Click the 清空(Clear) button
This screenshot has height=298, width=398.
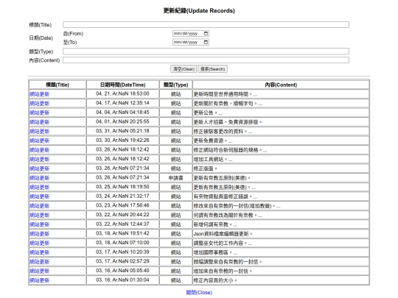click(x=184, y=69)
